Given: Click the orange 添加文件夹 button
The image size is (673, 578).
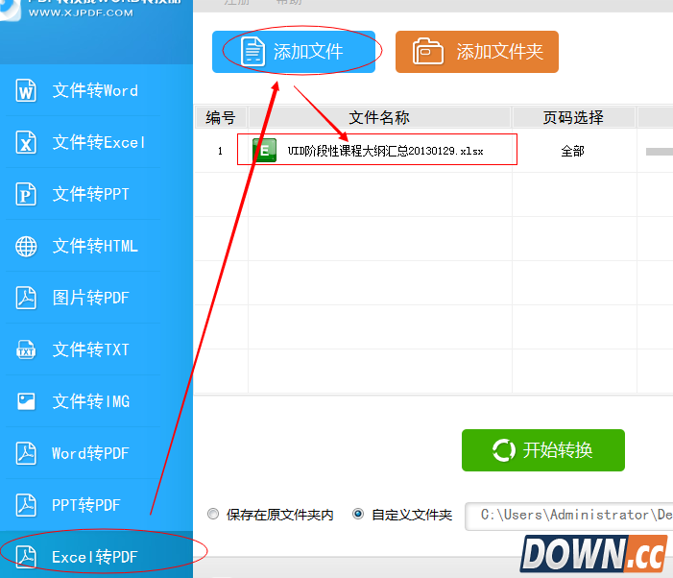Looking at the screenshot, I should click(477, 52).
